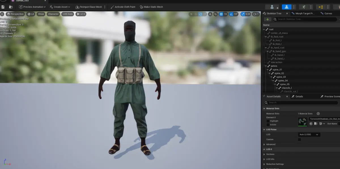Select the clavicle_l bone
This screenshot has width=340, height=169.
287,88
